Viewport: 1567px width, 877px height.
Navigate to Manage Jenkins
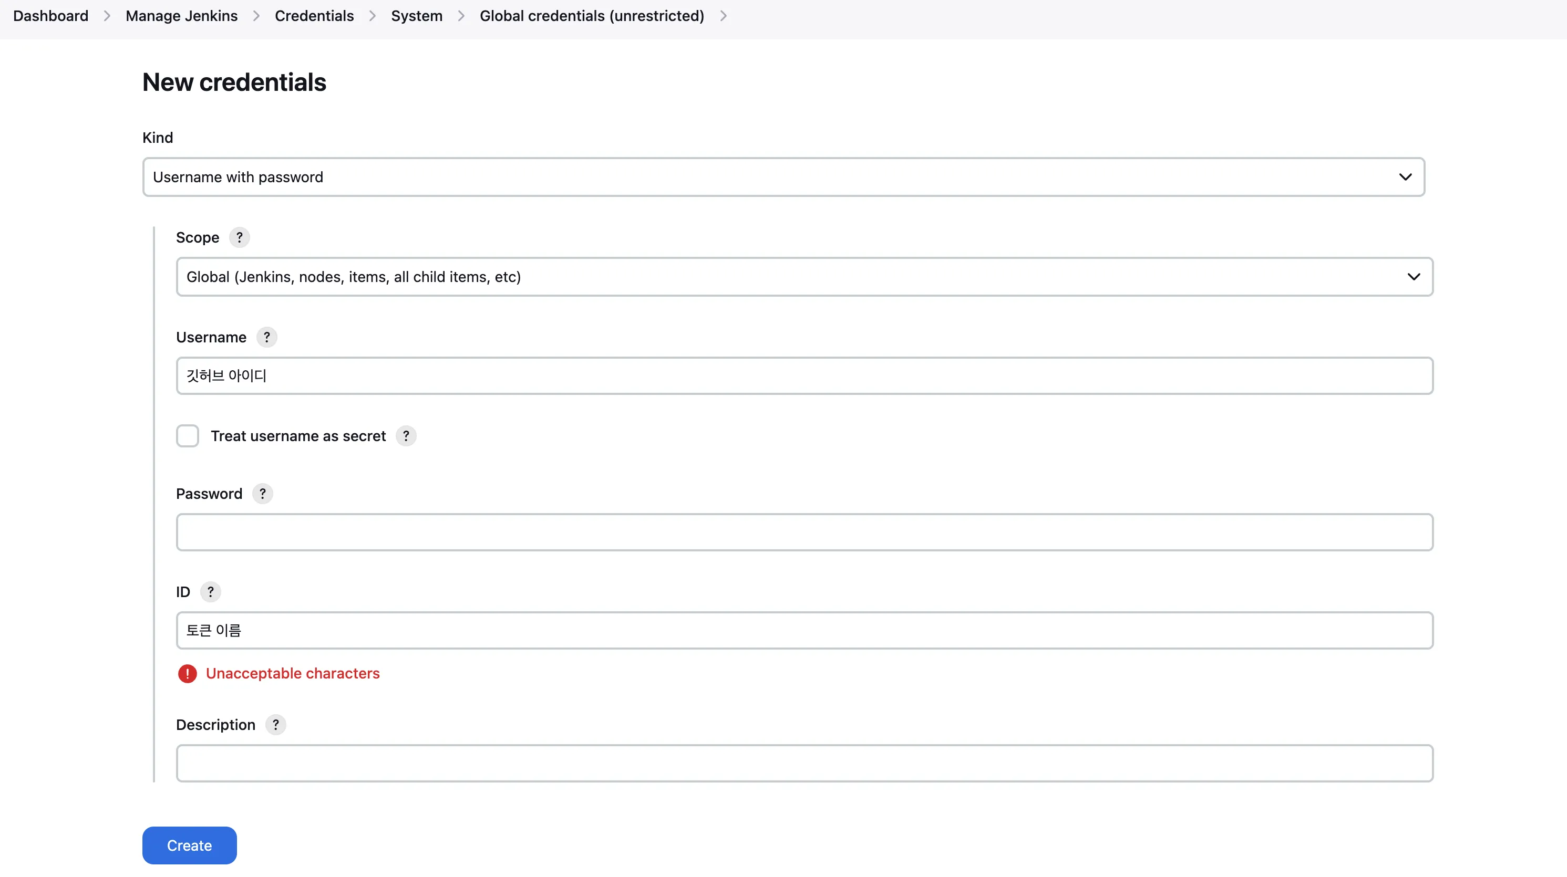(181, 16)
